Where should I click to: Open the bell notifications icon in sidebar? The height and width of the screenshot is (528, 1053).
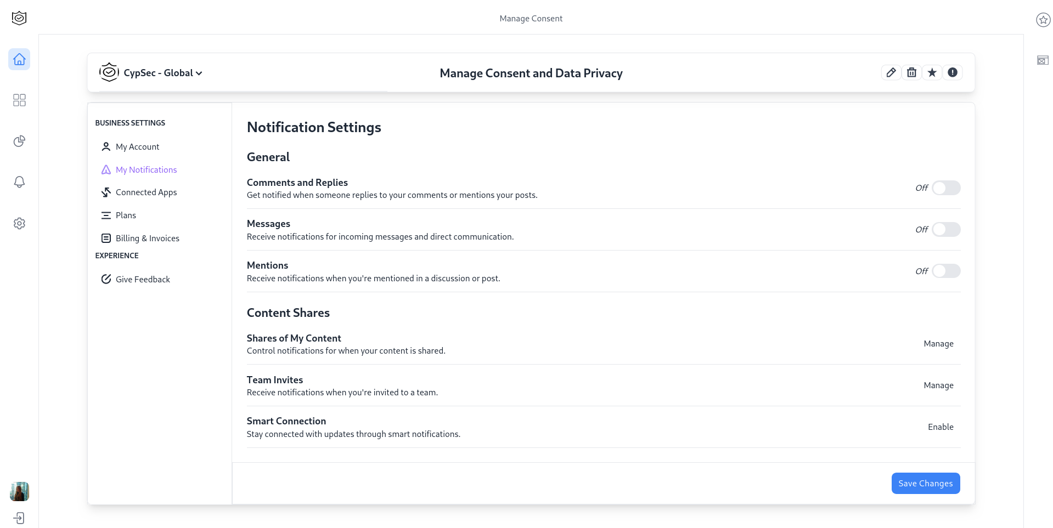point(19,182)
